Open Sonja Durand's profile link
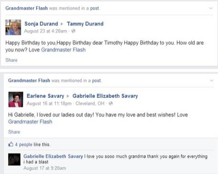Screen dimensions: 218x174 [41, 24]
